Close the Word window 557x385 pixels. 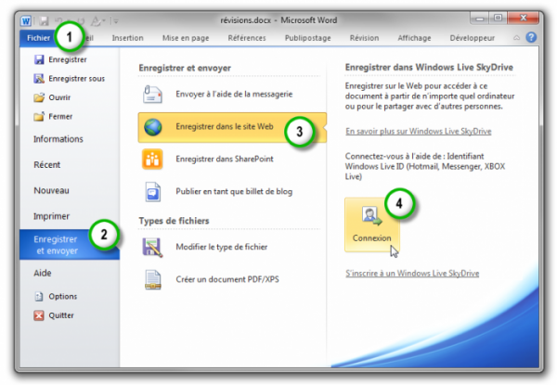pyautogui.click(x=523, y=18)
